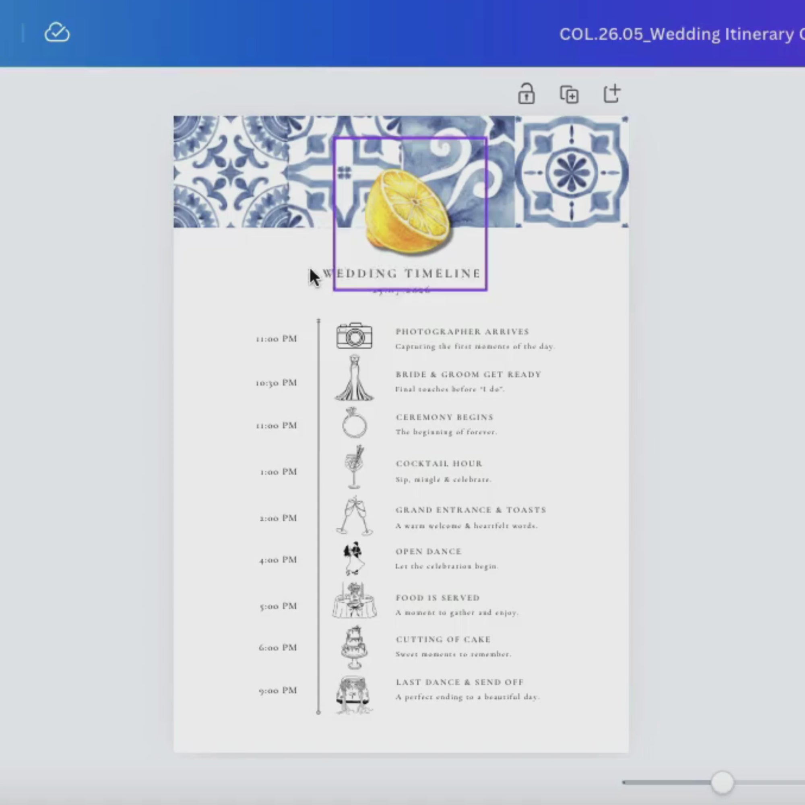Viewport: 805px width, 805px height.
Task: Select the WEDDING TIMELINE heading text
Action: click(x=402, y=273)
